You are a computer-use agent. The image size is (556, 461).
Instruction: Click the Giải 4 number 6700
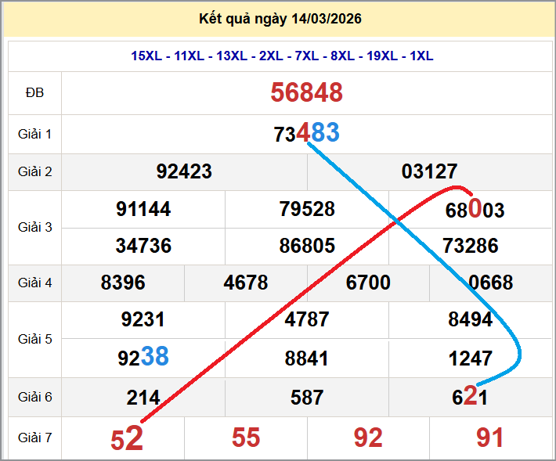point(368,283)
